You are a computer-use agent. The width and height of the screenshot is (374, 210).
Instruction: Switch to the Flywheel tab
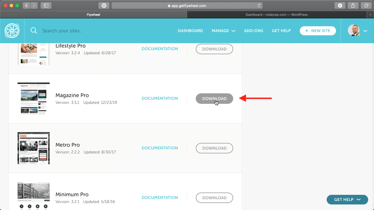93,15
